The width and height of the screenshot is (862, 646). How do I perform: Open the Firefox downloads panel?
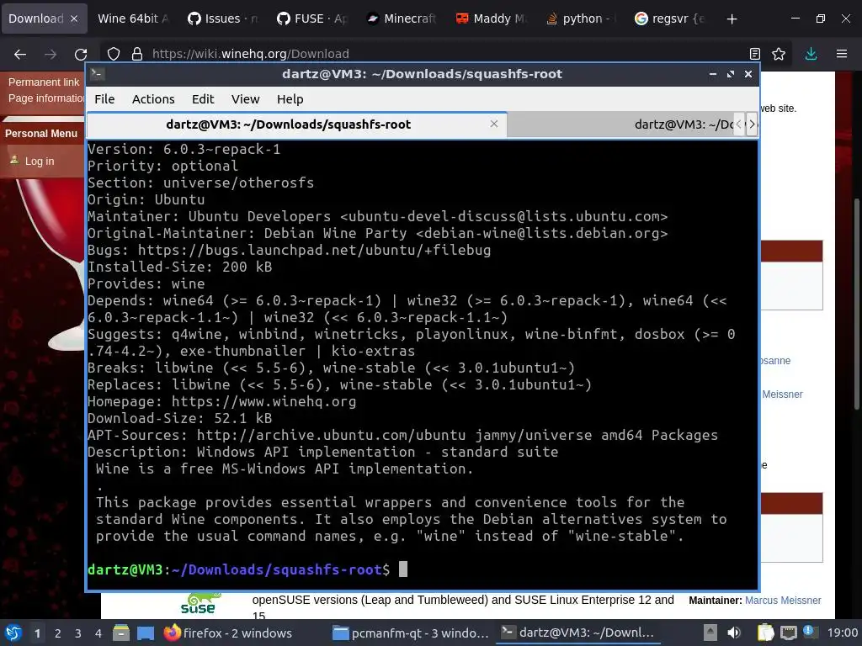[x=811, y=54]
